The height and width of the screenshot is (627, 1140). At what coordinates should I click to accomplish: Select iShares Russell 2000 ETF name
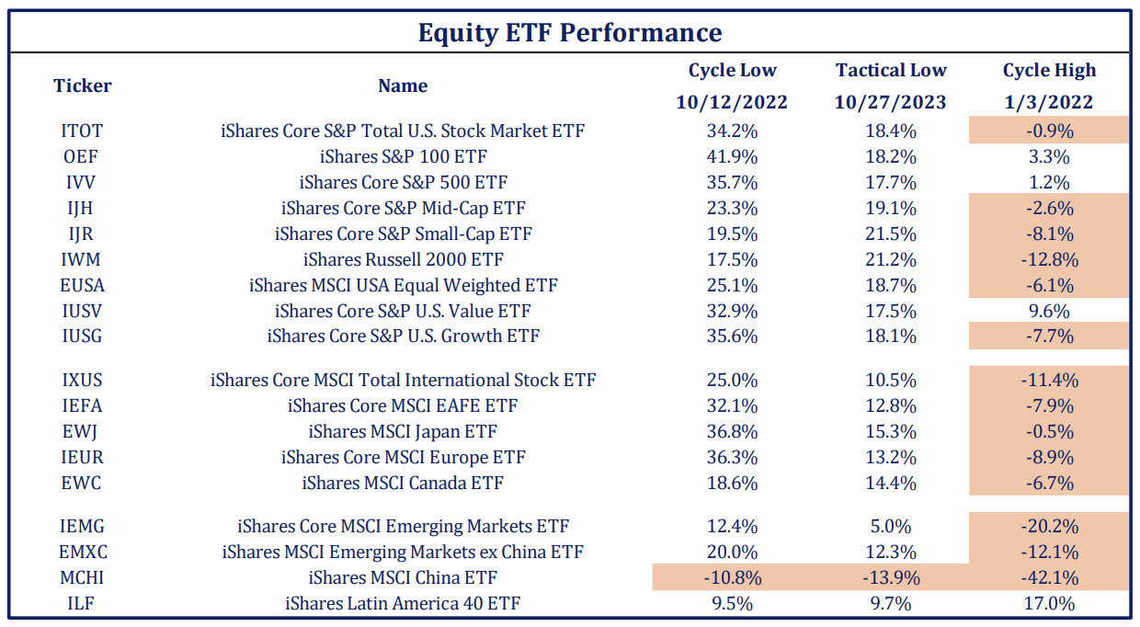(x=403, y=259)
